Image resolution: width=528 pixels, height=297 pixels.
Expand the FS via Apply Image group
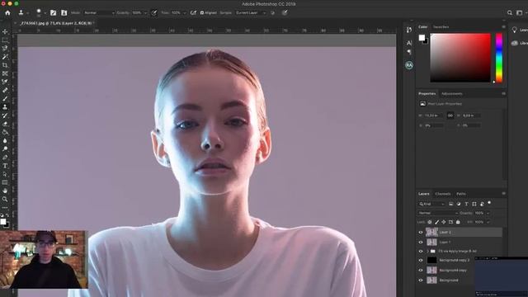pos(427,251)
